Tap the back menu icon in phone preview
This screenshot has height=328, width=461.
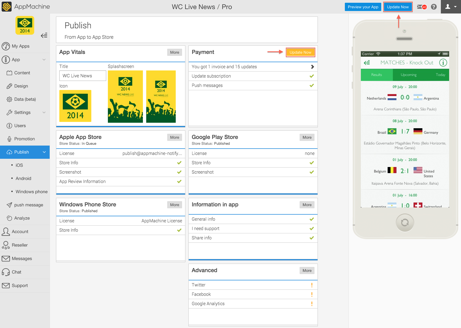(x=367, y=63)
